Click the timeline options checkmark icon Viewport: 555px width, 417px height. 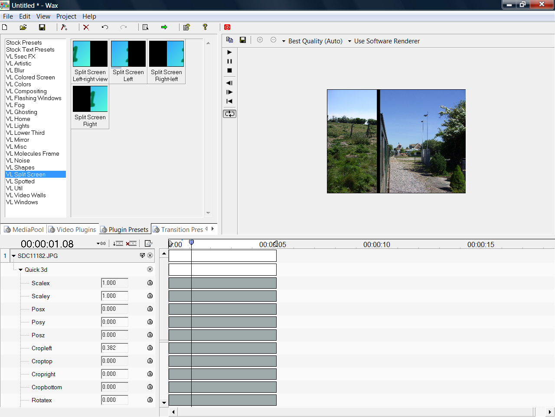(148, 244)
